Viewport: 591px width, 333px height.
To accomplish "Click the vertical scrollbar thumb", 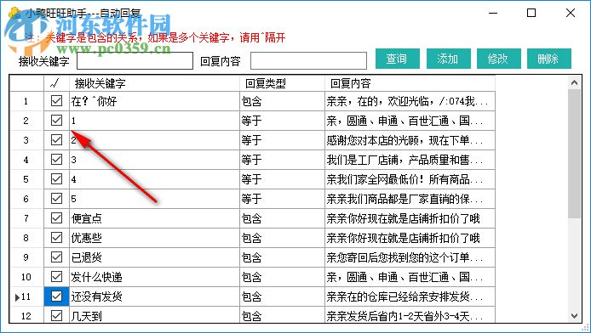I will (x=575, y=154).
